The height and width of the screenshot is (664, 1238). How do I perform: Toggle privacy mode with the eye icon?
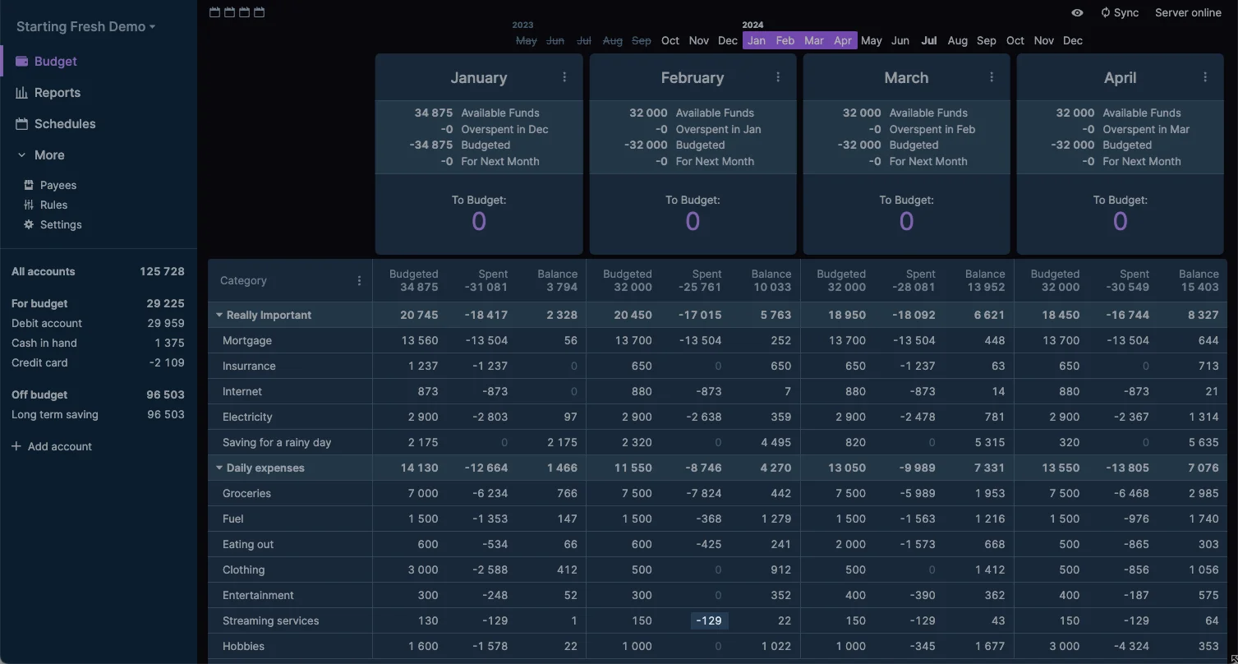(1076, 13)
